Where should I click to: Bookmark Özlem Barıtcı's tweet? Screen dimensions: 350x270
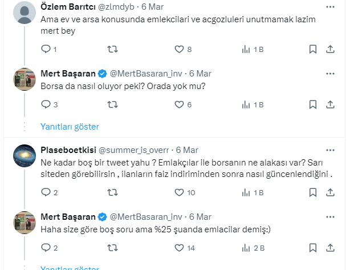312,49
